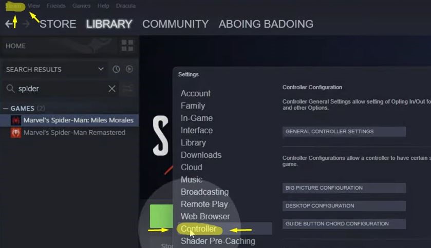431x248 pixels.
Task: Select Marvel's Spider-Man Remastered
Action: point(69,133)
